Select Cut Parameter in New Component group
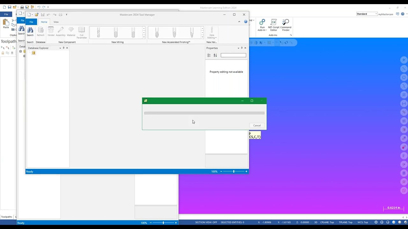This screenshot has height=229, width=408. 82,33
